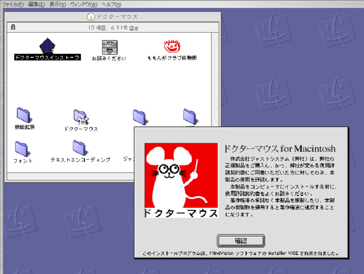The image size is (364, 274).
Task: Open the ウィンドウ(W) menu
Action: pyautogui.click(x=84, y=4)
